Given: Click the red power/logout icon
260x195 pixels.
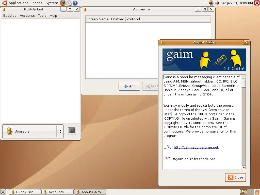Looking at the screenshot, I should 257,3.
